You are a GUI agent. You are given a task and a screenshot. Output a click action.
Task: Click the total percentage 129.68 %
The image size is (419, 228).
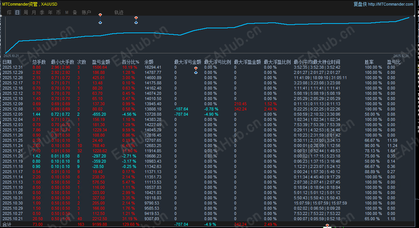click(x=131, y=224)
